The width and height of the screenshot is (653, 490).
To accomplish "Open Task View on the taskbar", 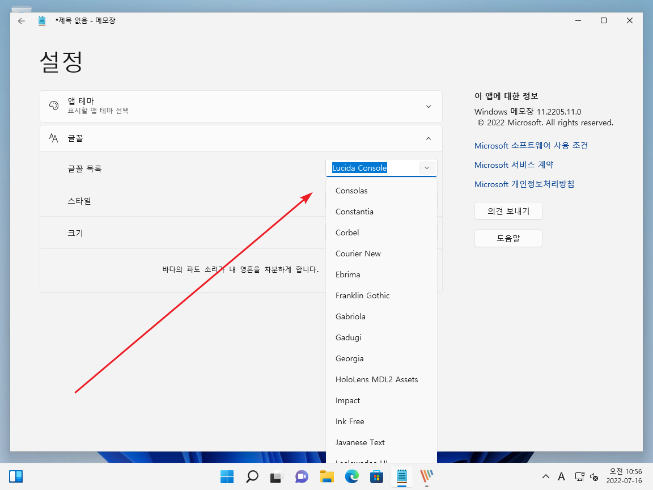I will (277, 476).
